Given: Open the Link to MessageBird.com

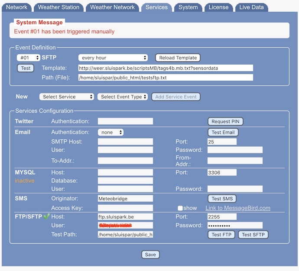Looking at the screenshot, I should click(x=237, y=208).
